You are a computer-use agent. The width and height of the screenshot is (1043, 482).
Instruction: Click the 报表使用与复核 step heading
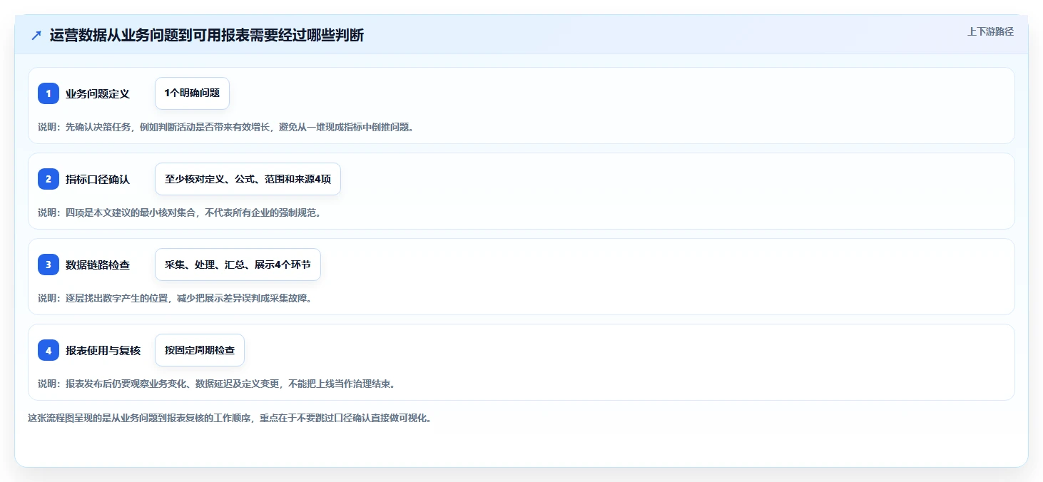[103, 350]
